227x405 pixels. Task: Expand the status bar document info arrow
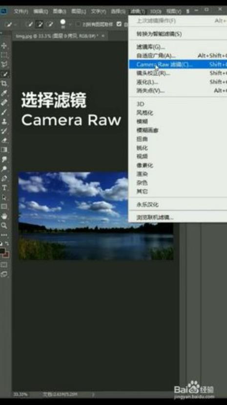tap(93, 394)
